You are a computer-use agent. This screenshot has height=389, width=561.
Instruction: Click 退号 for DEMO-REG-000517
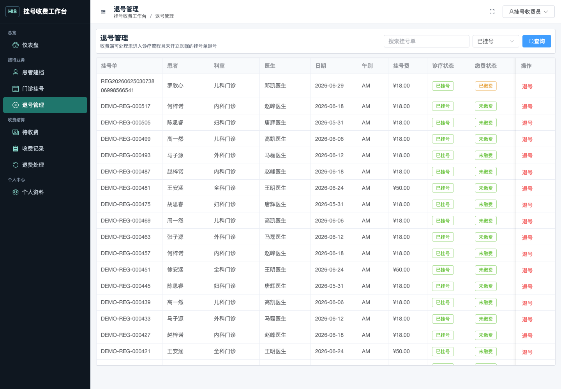click(527, 107)
